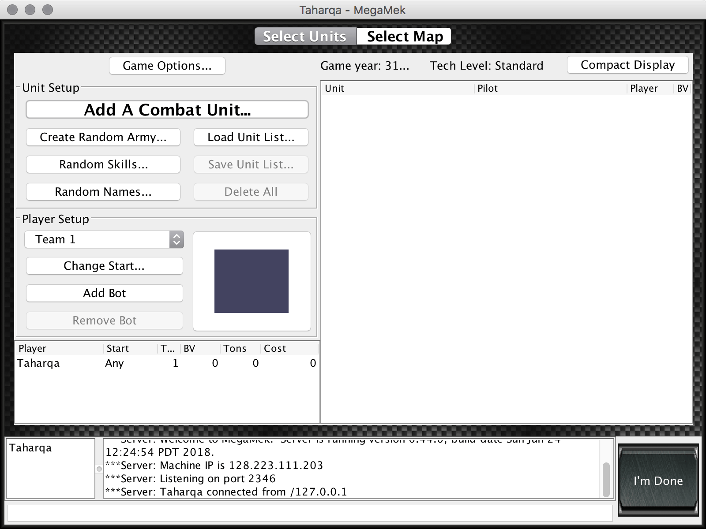This screenshot has width=706, height=529.
Task: Add a bot player
Action: click(x=105, y=293)
